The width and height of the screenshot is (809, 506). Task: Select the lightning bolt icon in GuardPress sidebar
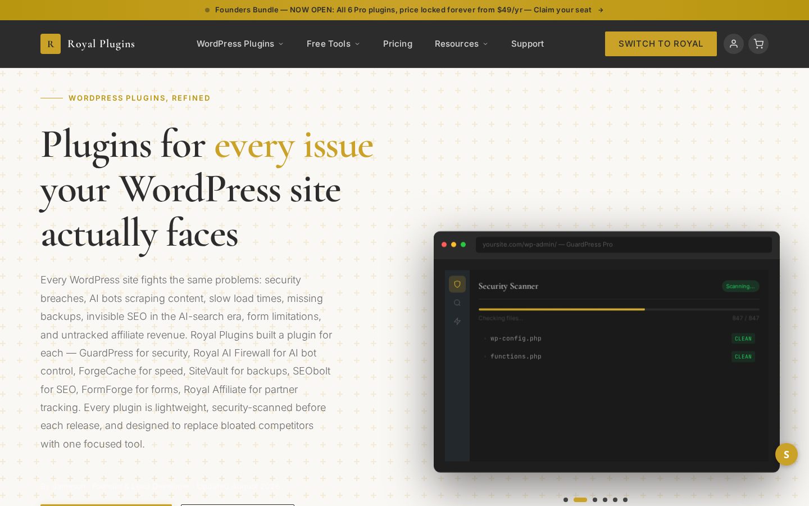[x=457, y=321]
